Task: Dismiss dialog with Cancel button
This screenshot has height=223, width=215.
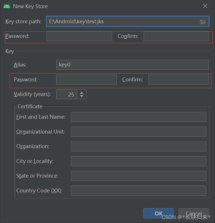Action: click(x=193, y=213)
